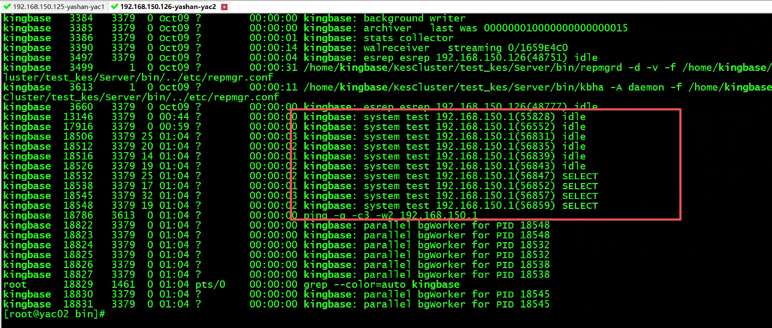Select the word 'archiver' in process list
This screenshot has height=328, width=772.
point(387,28)
